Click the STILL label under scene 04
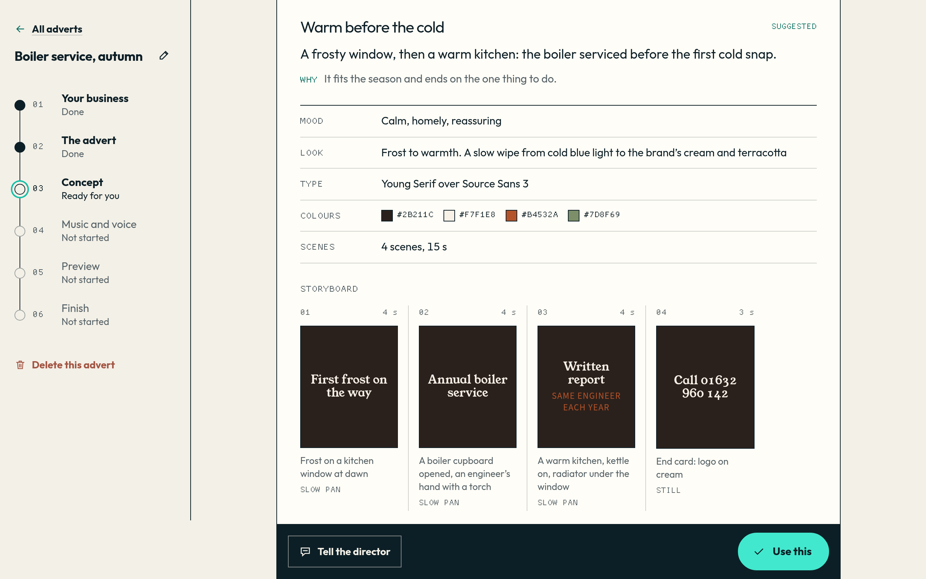 coord(668,490)
